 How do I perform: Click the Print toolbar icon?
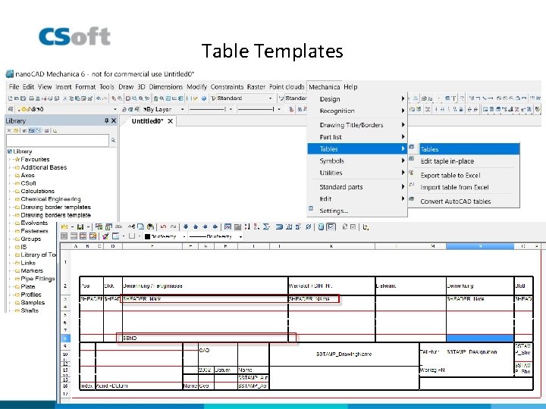pos(31,98)
